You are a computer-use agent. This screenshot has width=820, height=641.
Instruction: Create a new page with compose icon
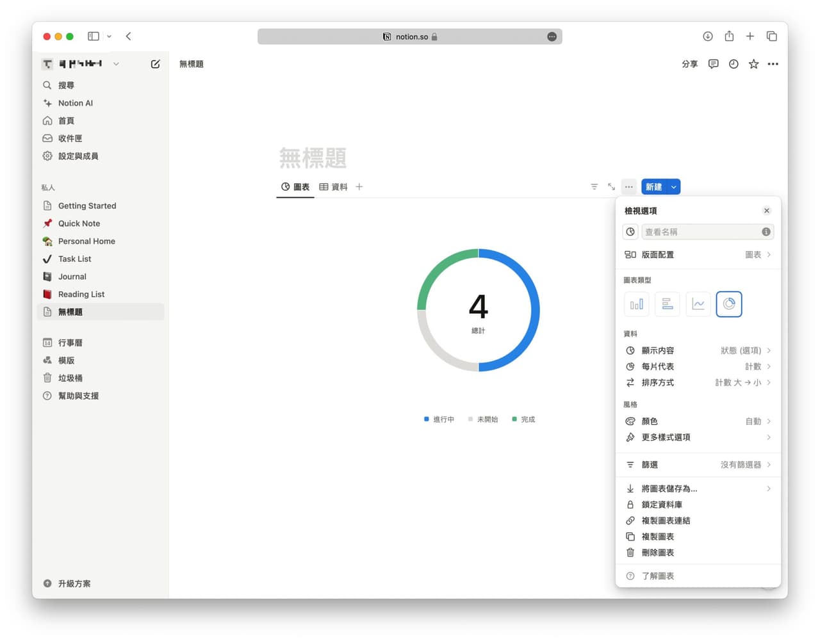pos(155,64)
